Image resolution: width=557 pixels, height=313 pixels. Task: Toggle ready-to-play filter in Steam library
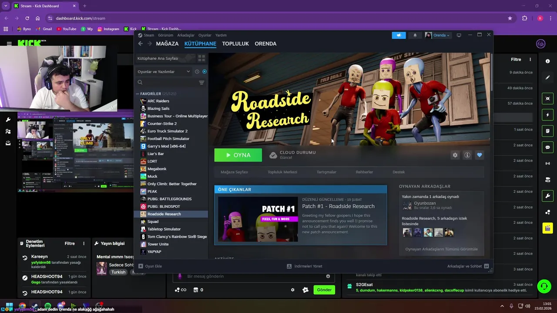pyautogui.click(x=205, y=72)
